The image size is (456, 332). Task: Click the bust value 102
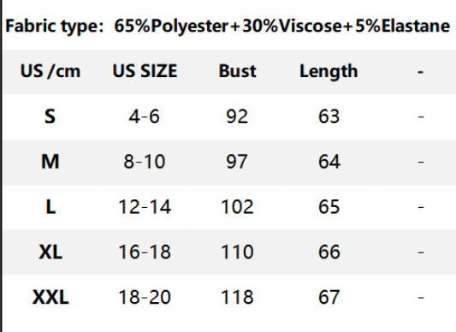[x=237, y=207]
